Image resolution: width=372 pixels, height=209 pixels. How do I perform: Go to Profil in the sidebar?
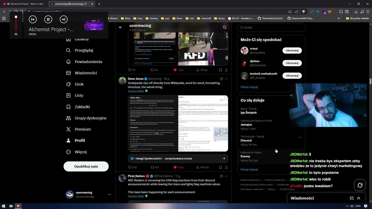pyautogui.click(x=75, y=140)
